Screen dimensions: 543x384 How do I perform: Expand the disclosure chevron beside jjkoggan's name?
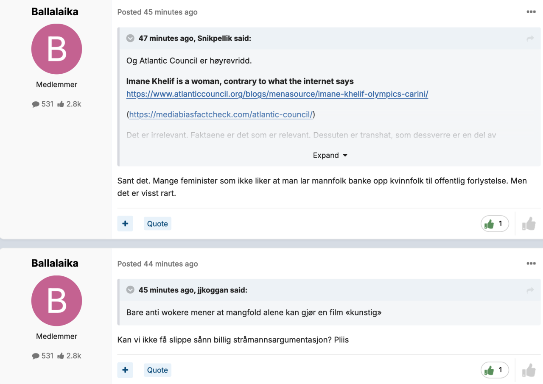(x=130, y=289)
